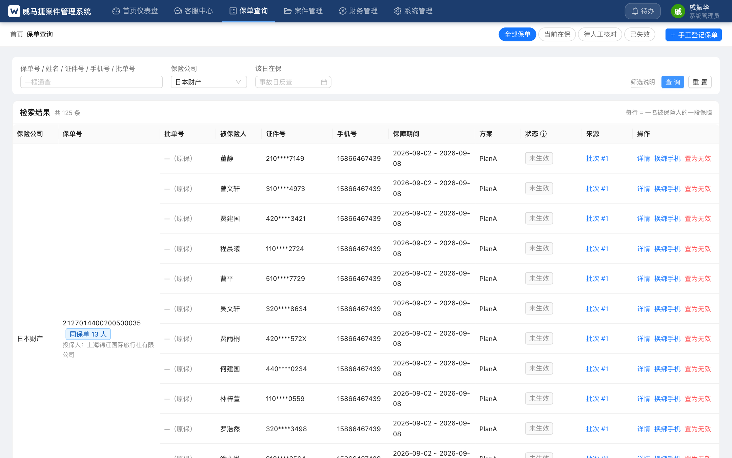The height and width of the screenshot is (458, 732).
Task: Click the 待办 bell notification button
Action: pyautogui.click(x=643, y=11)
